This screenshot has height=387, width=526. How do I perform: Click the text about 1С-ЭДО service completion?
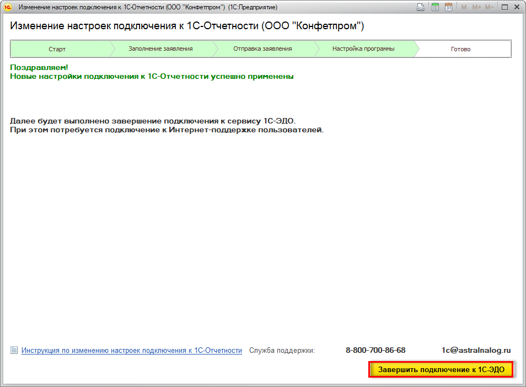pos(153,121)
